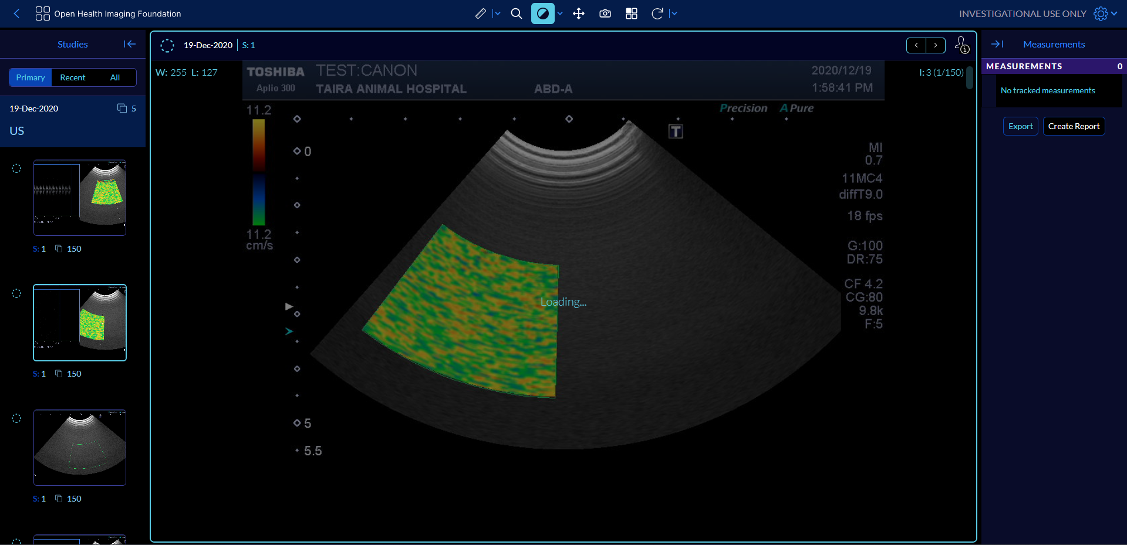
Task: Capture viewport with the camera icon
Action: (605, 13)
